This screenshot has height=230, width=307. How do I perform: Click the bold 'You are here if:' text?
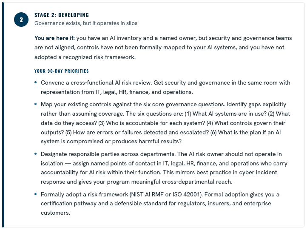pos(54,38)
